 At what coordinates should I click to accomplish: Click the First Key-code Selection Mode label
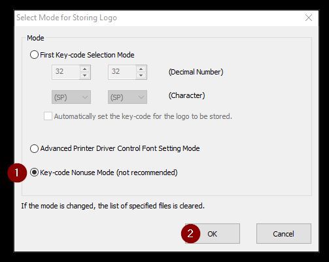click(x=87, y=55)
